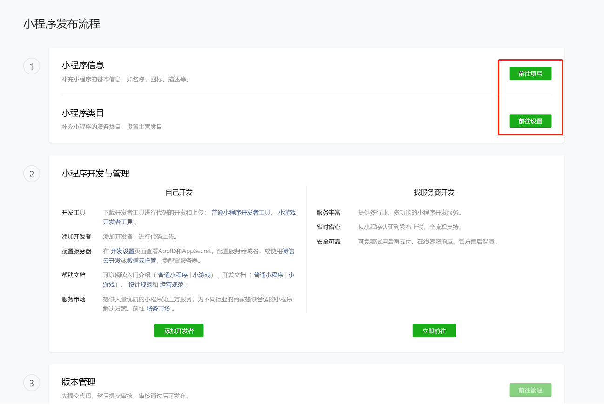604x405 pixels.
Task: Open 小游戏 link in 入门介绍 parentheses
Action: [x=201, y=275]
